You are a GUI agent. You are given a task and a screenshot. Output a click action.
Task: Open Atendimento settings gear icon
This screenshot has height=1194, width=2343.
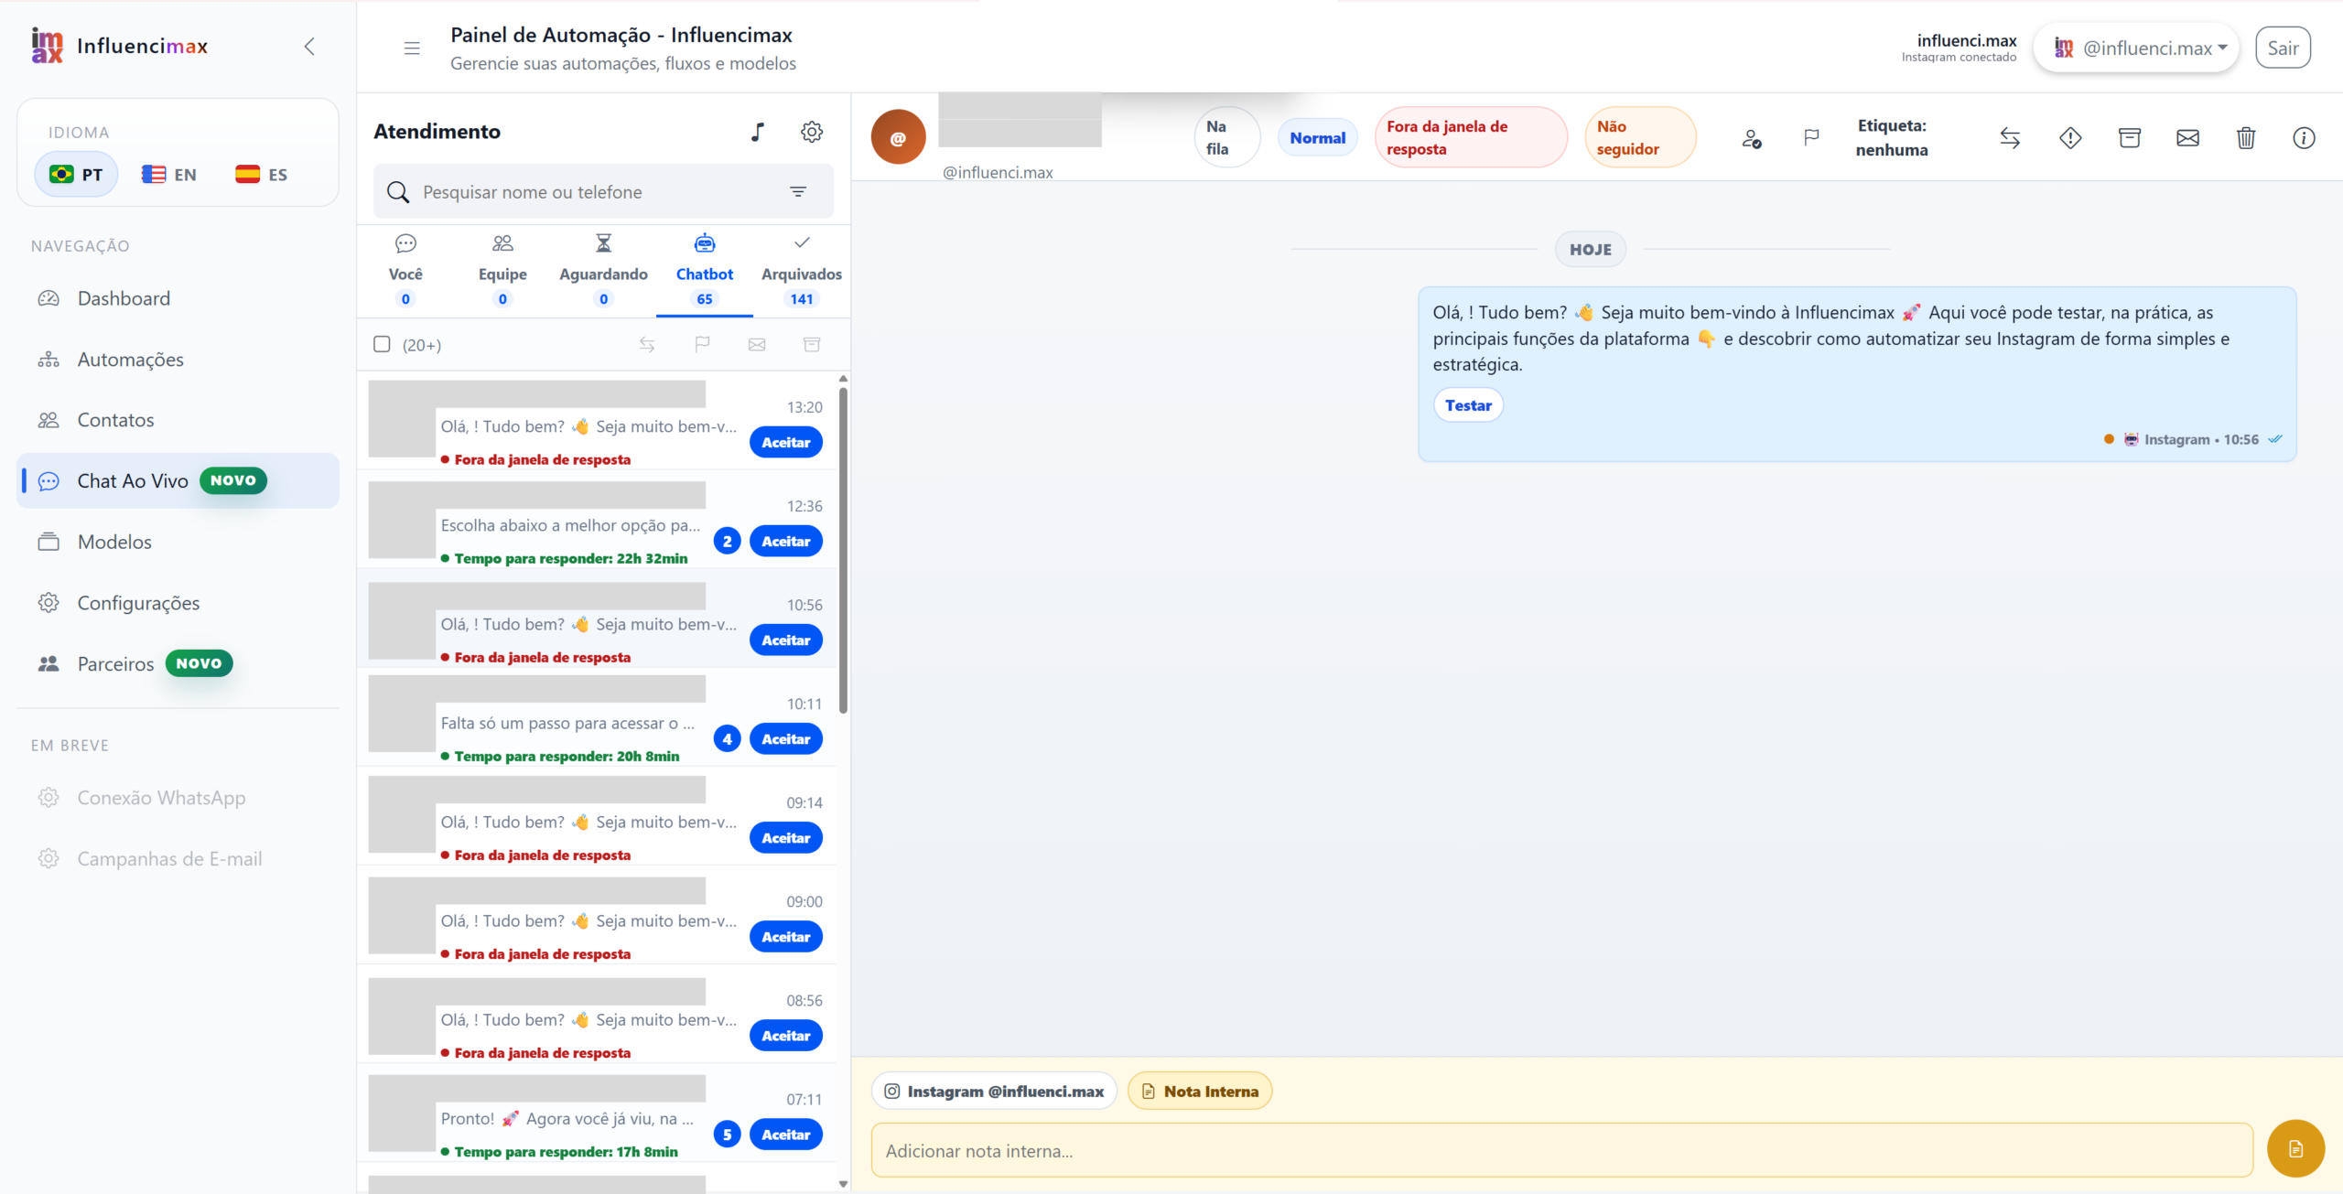click(812, 132)
